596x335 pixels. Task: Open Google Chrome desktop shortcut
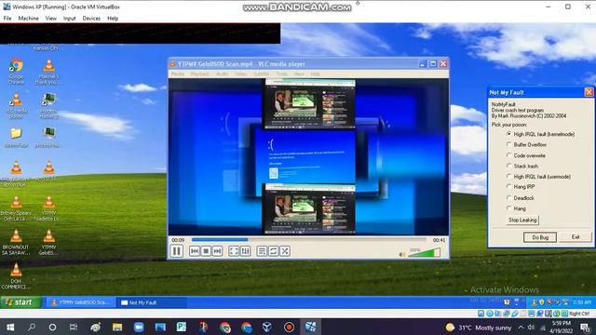[16, 72]
